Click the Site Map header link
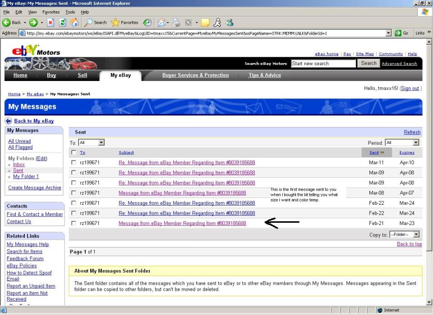433x315 pixels. pyautogui.click(x=365, y=54)
